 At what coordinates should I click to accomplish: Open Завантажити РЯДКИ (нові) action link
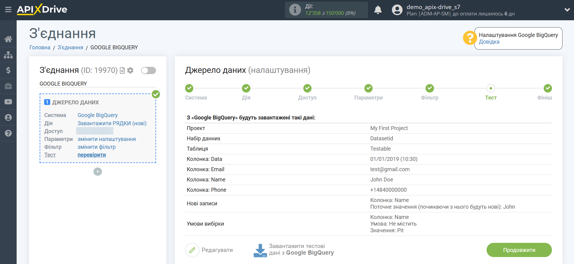tap(112, 123)
